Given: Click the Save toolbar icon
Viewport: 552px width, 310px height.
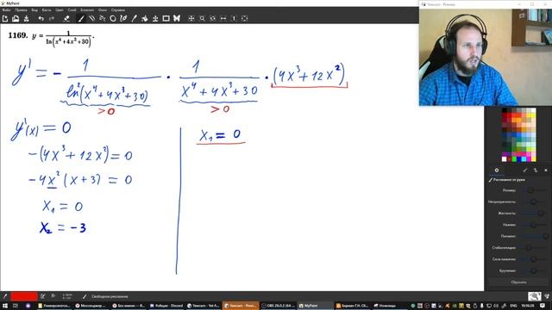Looking at the screenshot, I should tap(26, 18).
